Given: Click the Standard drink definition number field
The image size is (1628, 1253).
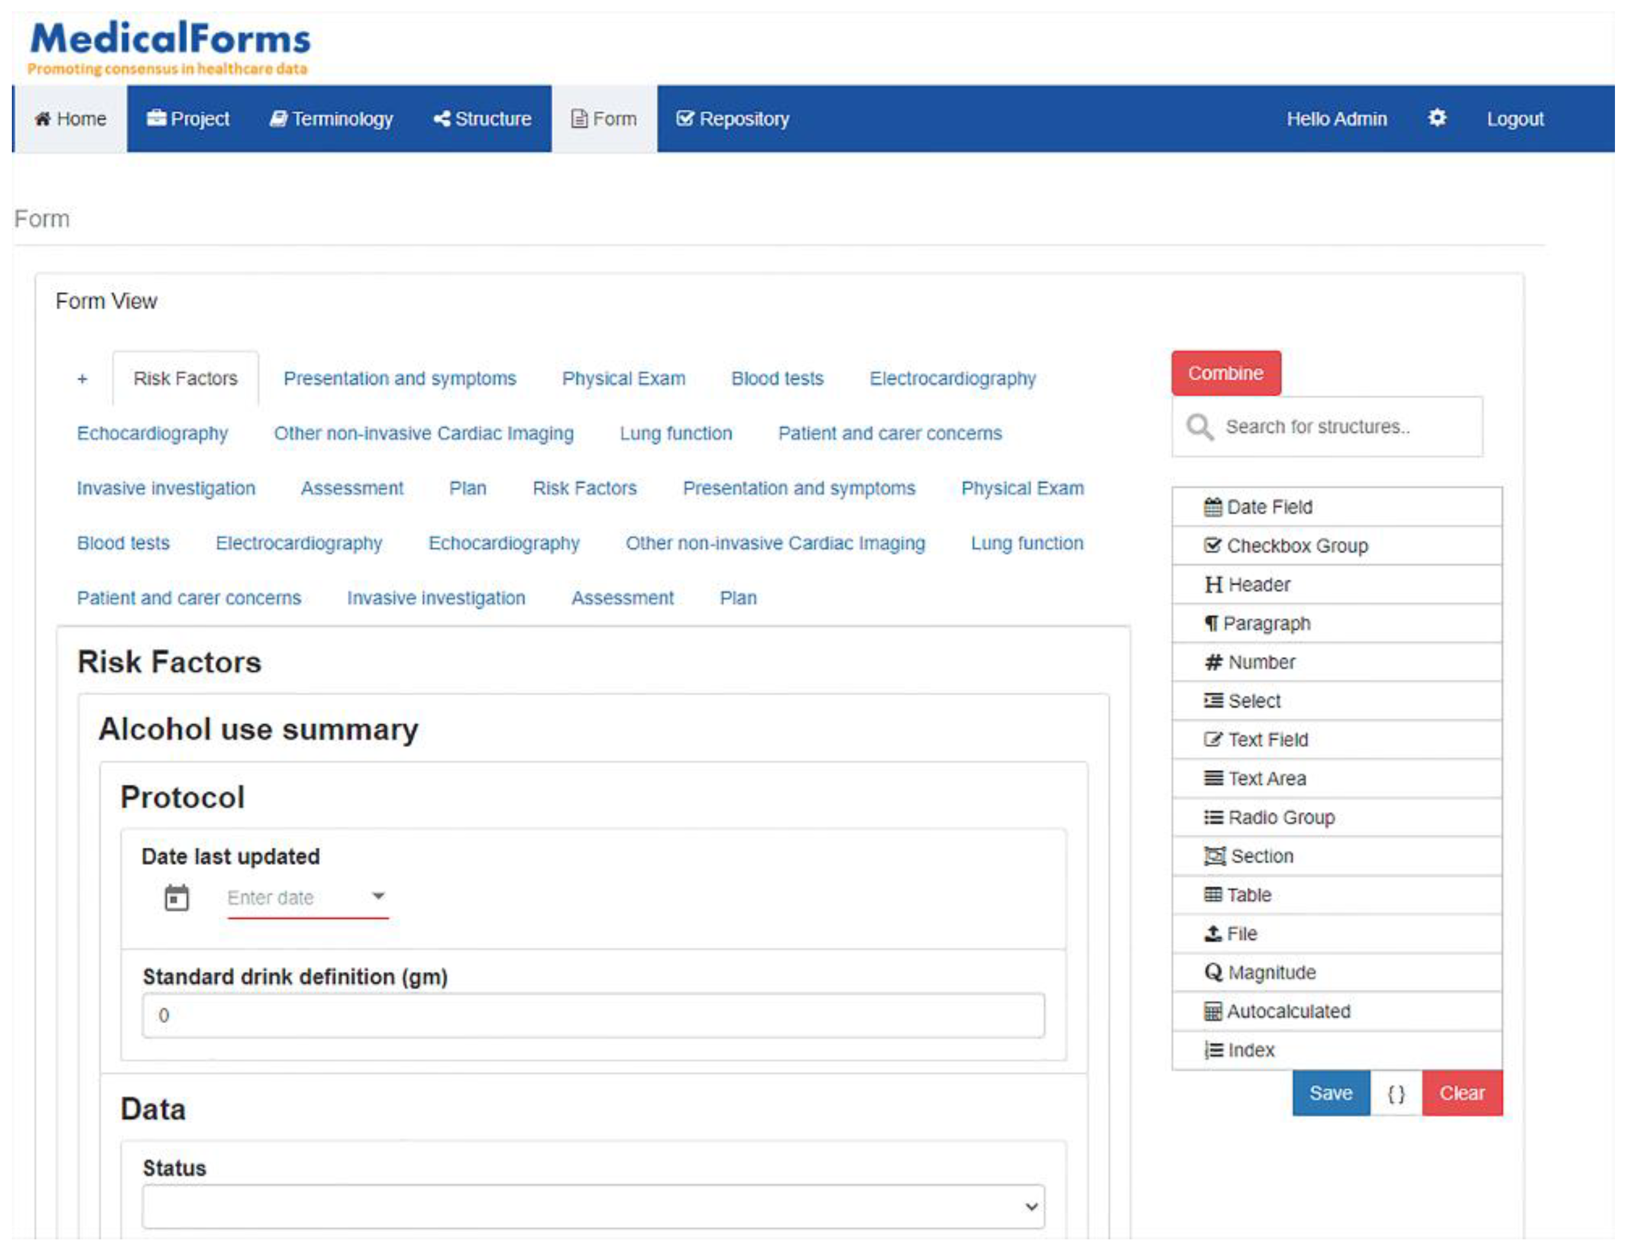Looking at the screenshot, I should (x=592, y=1015).
